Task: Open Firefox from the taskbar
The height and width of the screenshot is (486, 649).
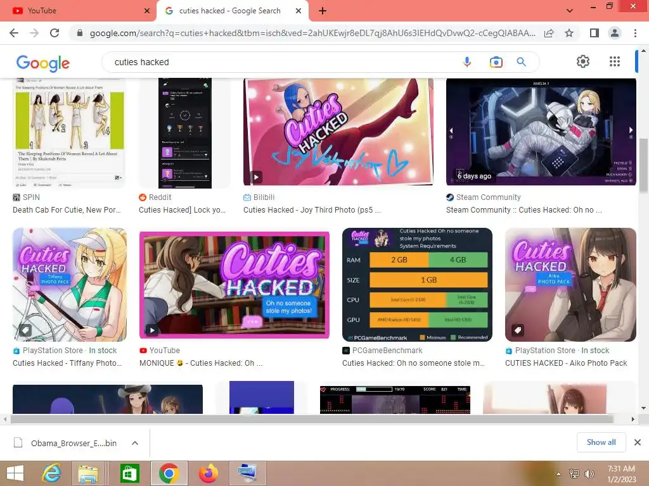Action: [x=208, y=473]
